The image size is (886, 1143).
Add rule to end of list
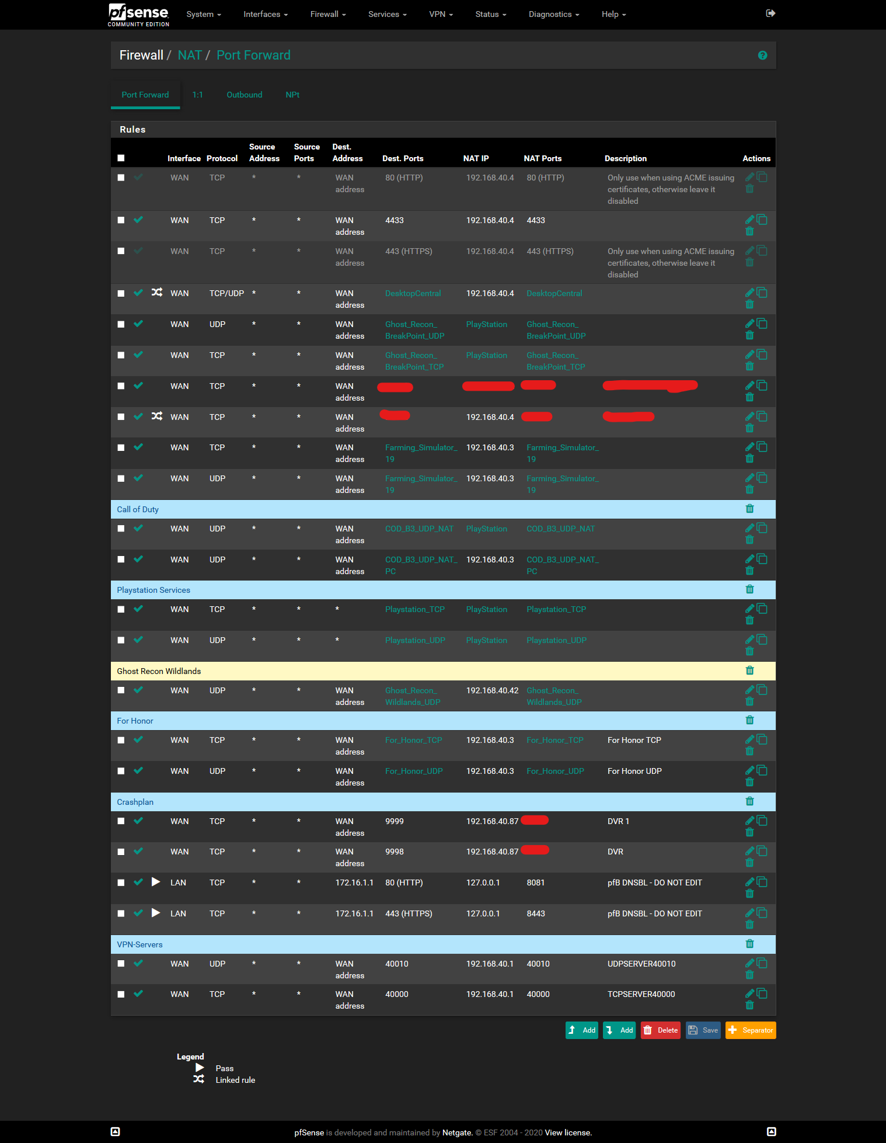[619, 1030]
